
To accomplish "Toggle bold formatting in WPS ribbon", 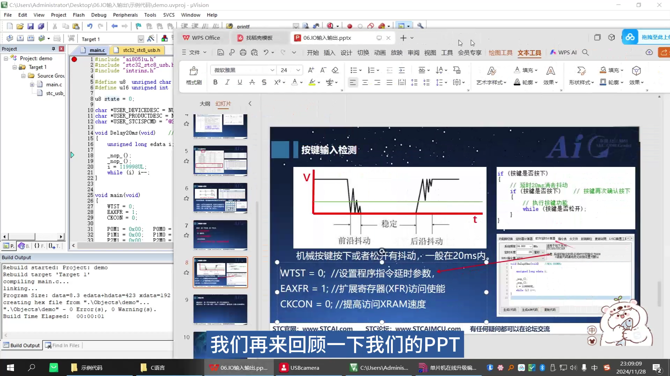I will pyautogui.click(x=215, y=82).
